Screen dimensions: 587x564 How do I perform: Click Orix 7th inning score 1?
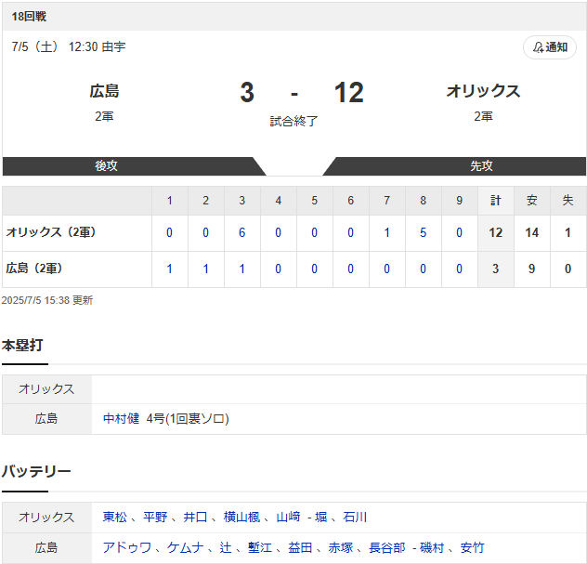pyautogui.click(x=386, y=232)
